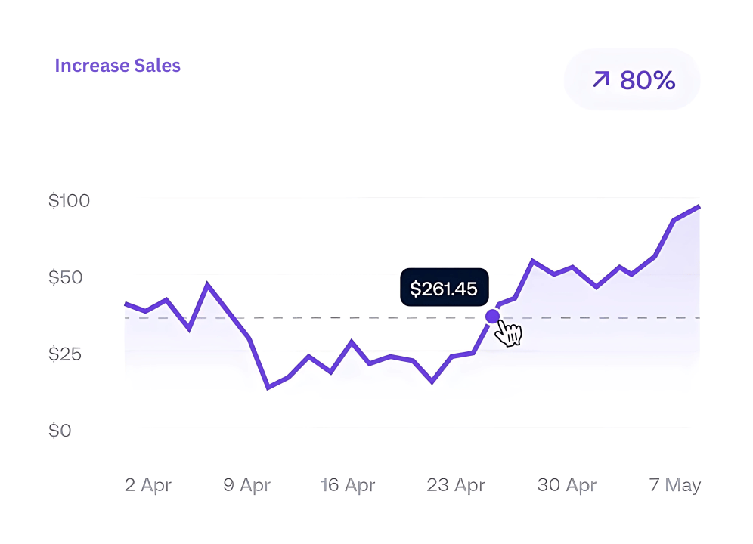Select the 16 Apr date label
753x544 pixels.
pyautogui.click(x=348, y=485)
